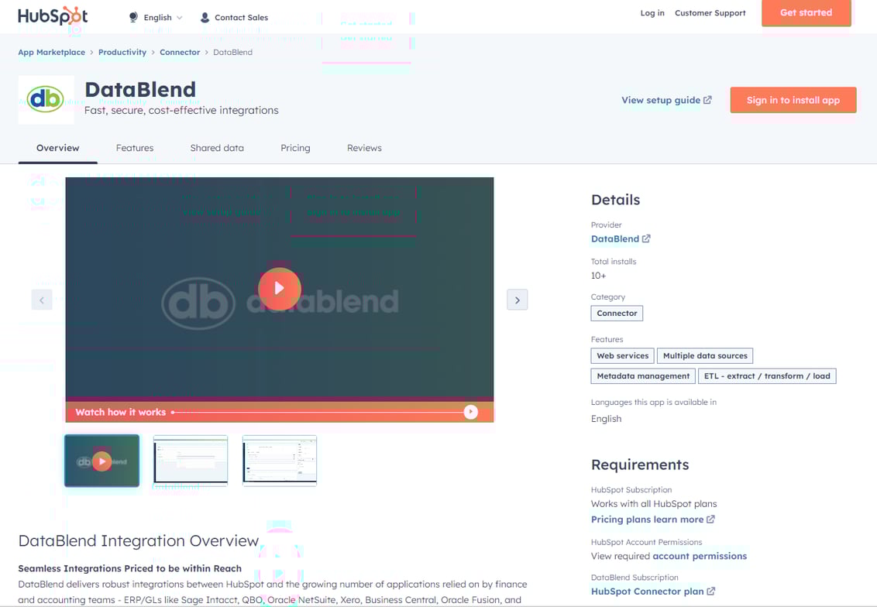Viewport: 877px width, 607px height.
Task: Open the Reviews tab
Action: click(x=364, y=148)
